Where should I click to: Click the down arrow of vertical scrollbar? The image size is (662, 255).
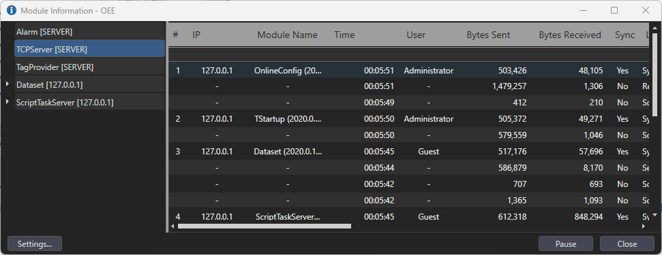click(x=655, y=215)
